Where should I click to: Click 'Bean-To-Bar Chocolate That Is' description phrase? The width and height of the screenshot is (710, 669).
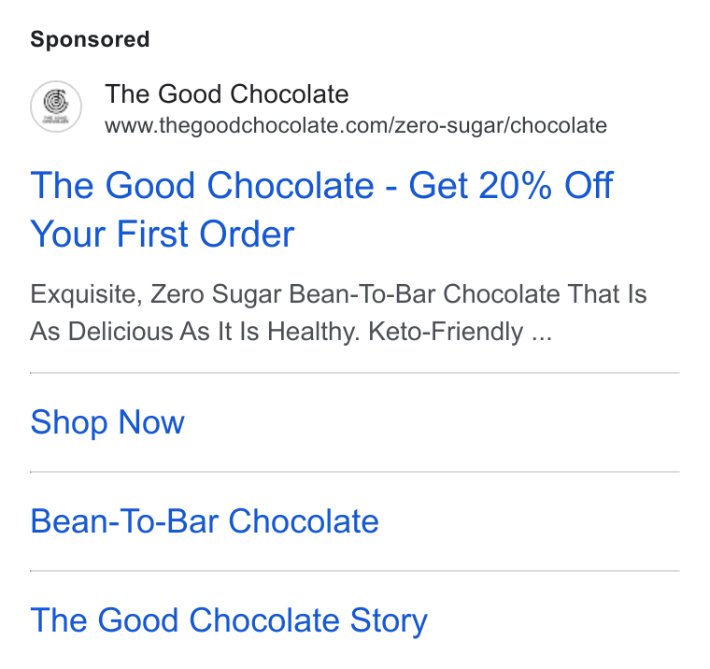coord(468,294)
